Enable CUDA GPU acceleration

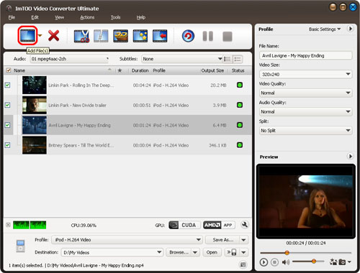(184, 225)
